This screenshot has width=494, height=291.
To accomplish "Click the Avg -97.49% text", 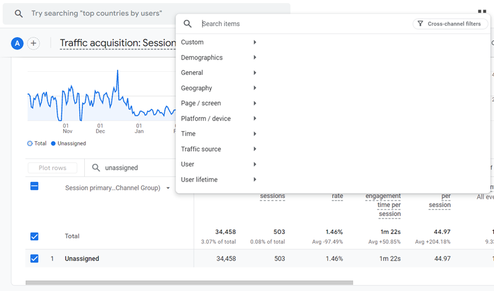I will (327, 242).
